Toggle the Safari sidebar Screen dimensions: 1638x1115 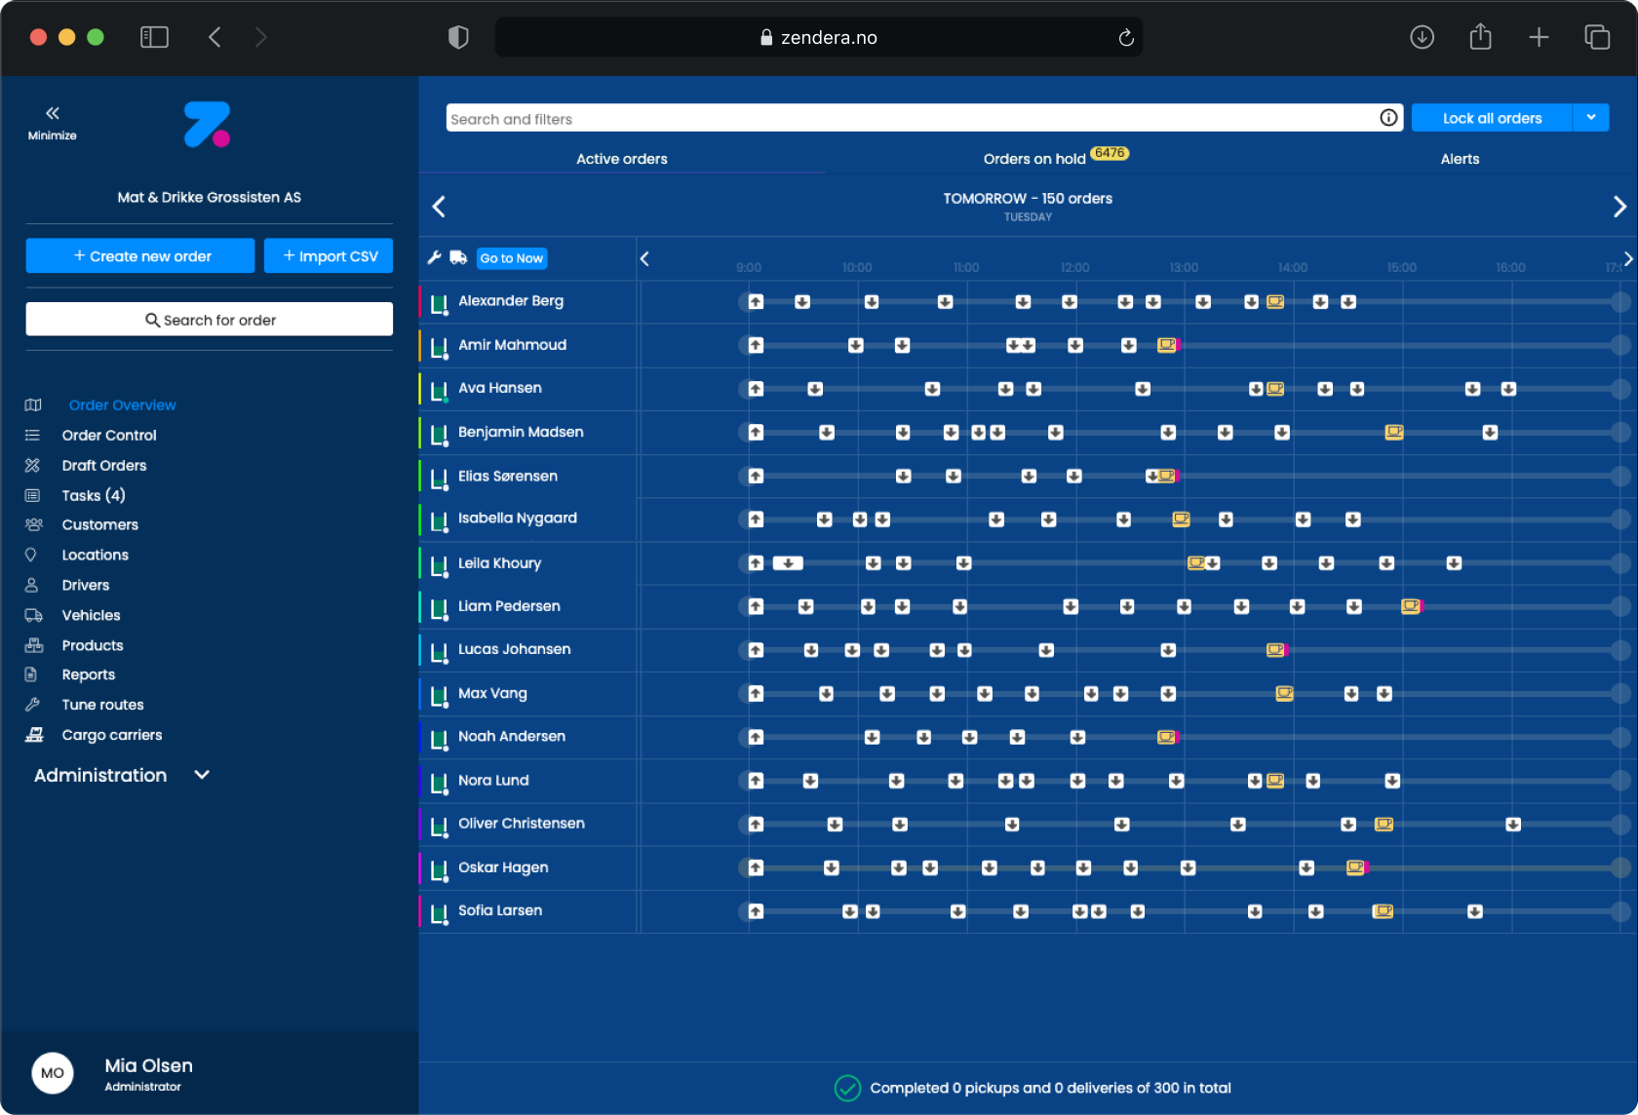point(154,37)
